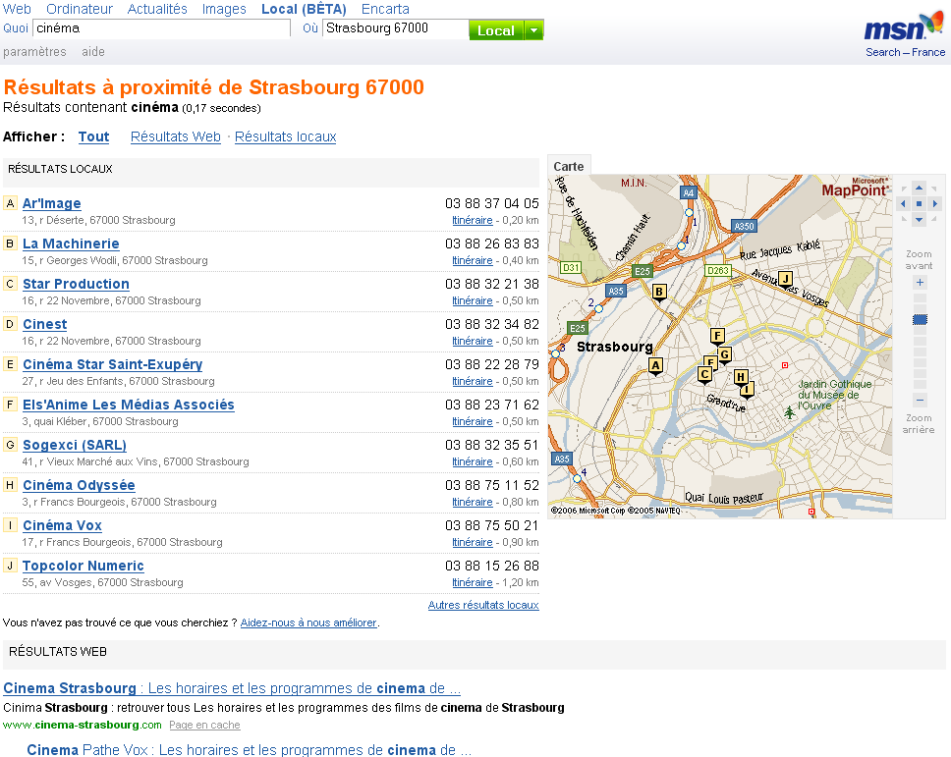Screen dimensions: 951x757
Task: Click the D badge beside Cinest in the list
Action: click(x=10, y=324)
